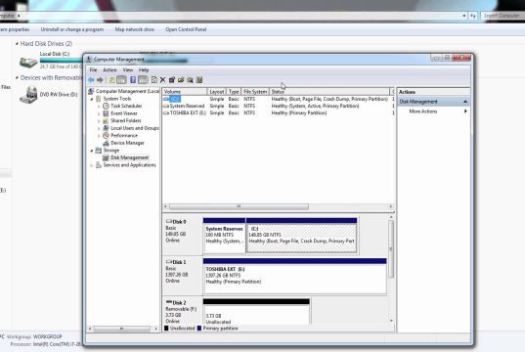Click the Delete X toolbar icon
This screenshot has width=525, height=352.
(162, 80)
